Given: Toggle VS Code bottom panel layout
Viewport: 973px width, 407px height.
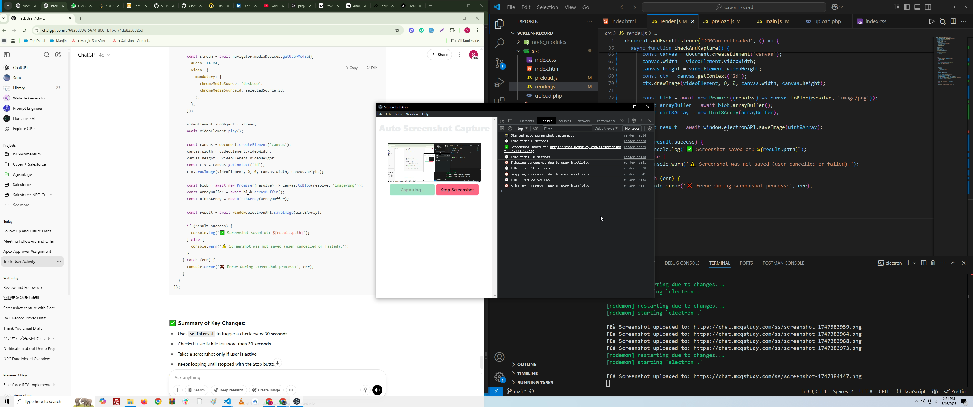Looking at the screenshot, I should pos(918,7).
